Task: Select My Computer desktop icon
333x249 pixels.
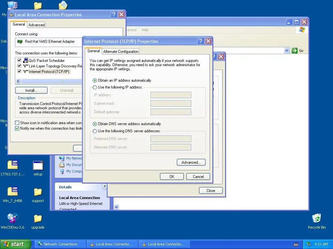Action: pyautogui.click(x=13, y=5)
